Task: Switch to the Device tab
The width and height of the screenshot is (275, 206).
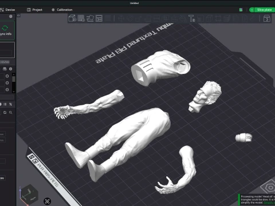Action: [7, 10]
